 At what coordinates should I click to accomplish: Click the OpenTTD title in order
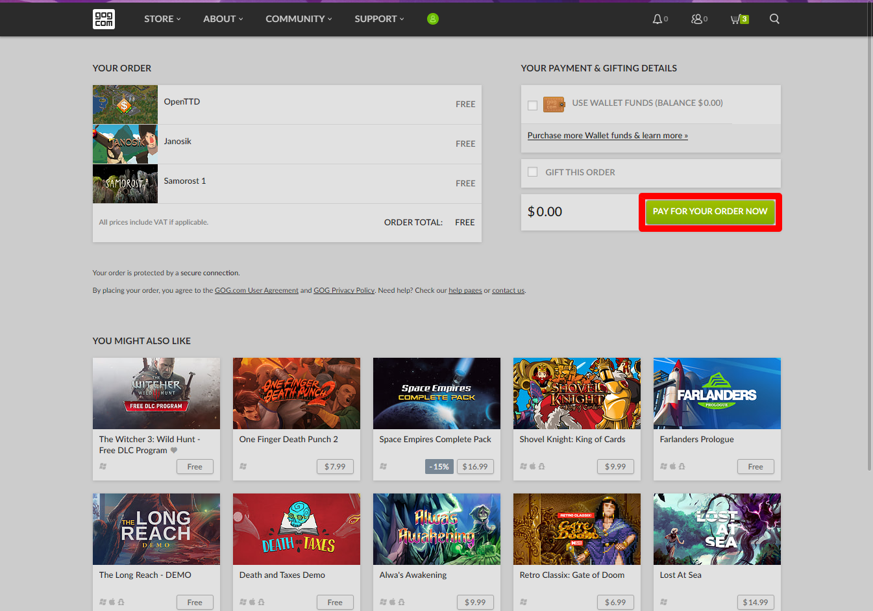pyautogui.click(x=182, y=101)
